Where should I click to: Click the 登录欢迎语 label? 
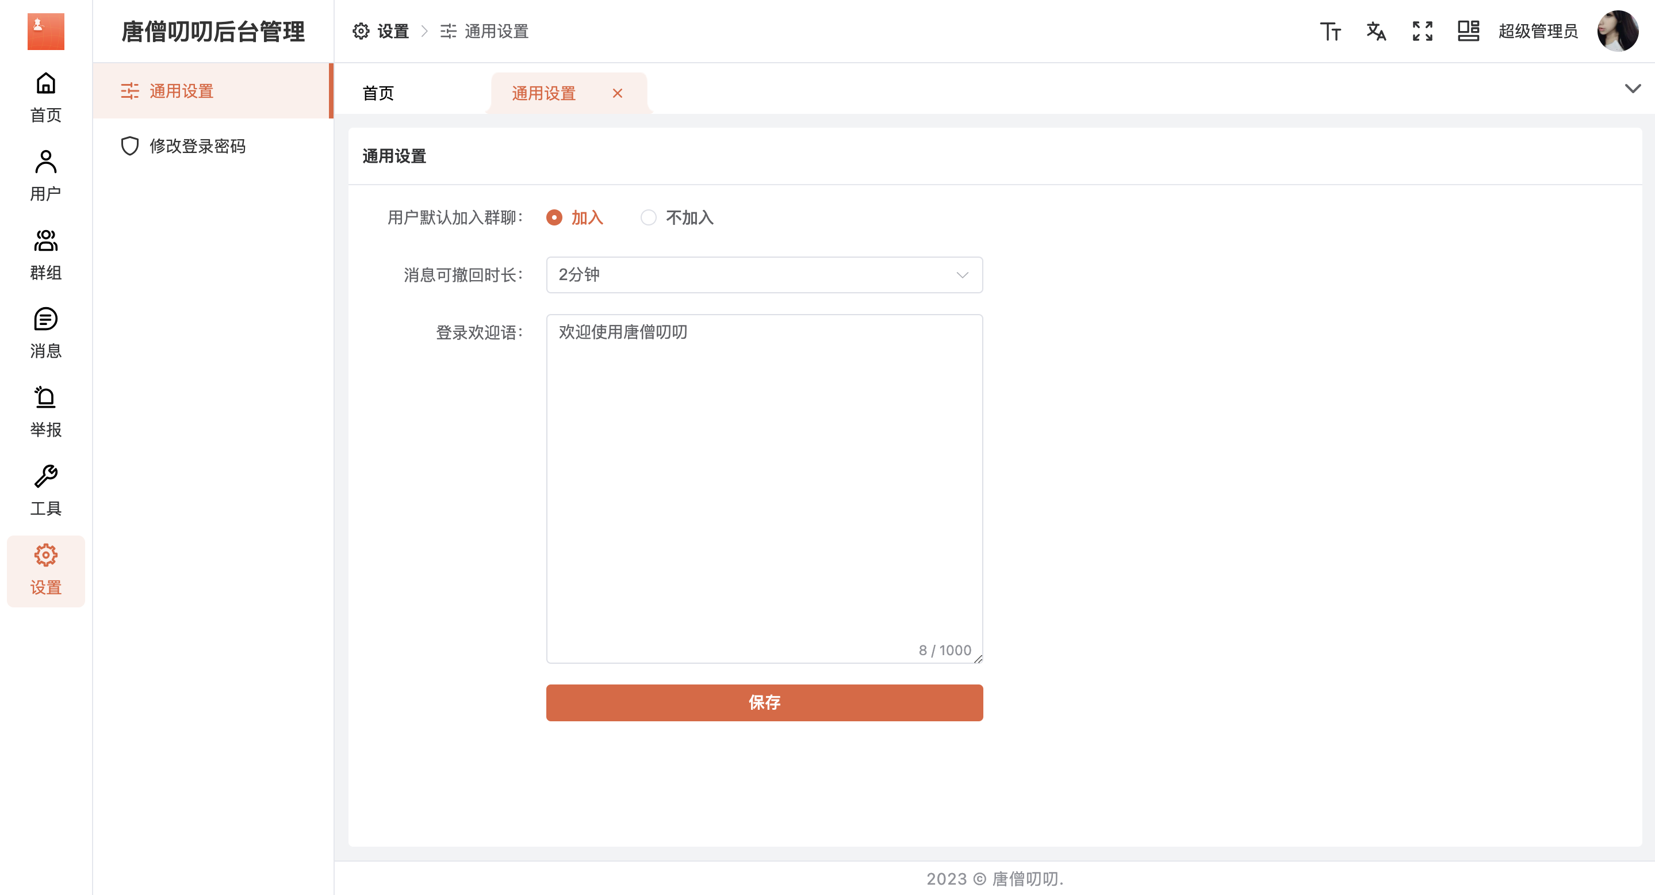tap(480, 332)
